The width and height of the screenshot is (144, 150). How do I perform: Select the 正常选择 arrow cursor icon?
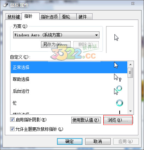point(116,65)
